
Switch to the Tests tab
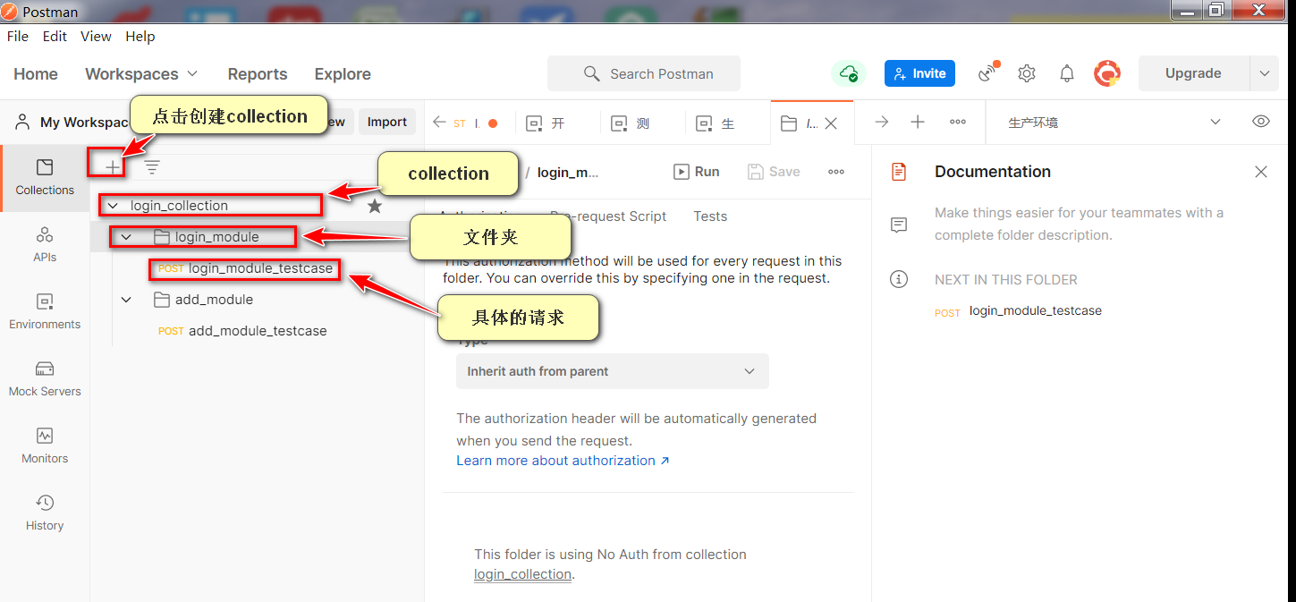tap(710, 216)
